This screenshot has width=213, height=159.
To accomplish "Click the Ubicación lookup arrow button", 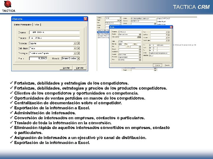I will (x=138, y=37).
